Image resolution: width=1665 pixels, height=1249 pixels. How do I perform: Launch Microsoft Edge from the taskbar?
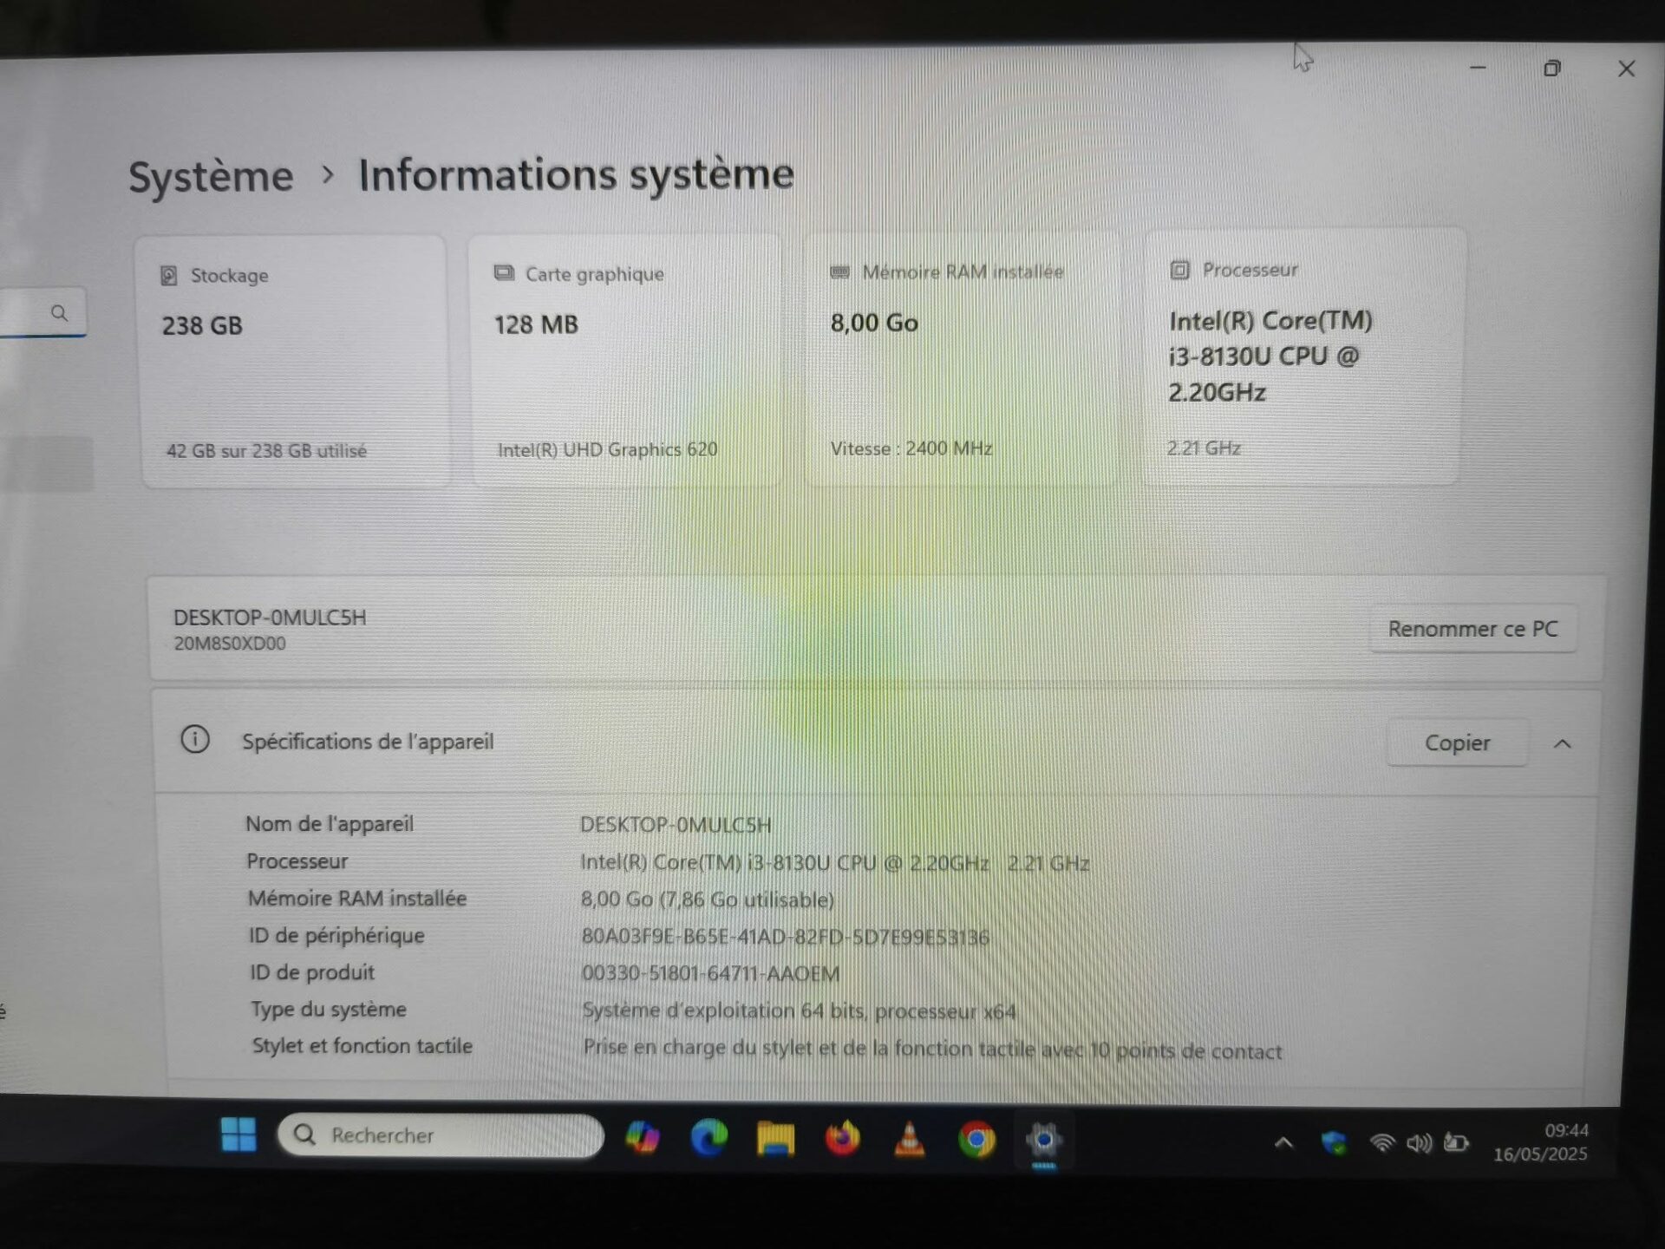(x=708, y=1137)
